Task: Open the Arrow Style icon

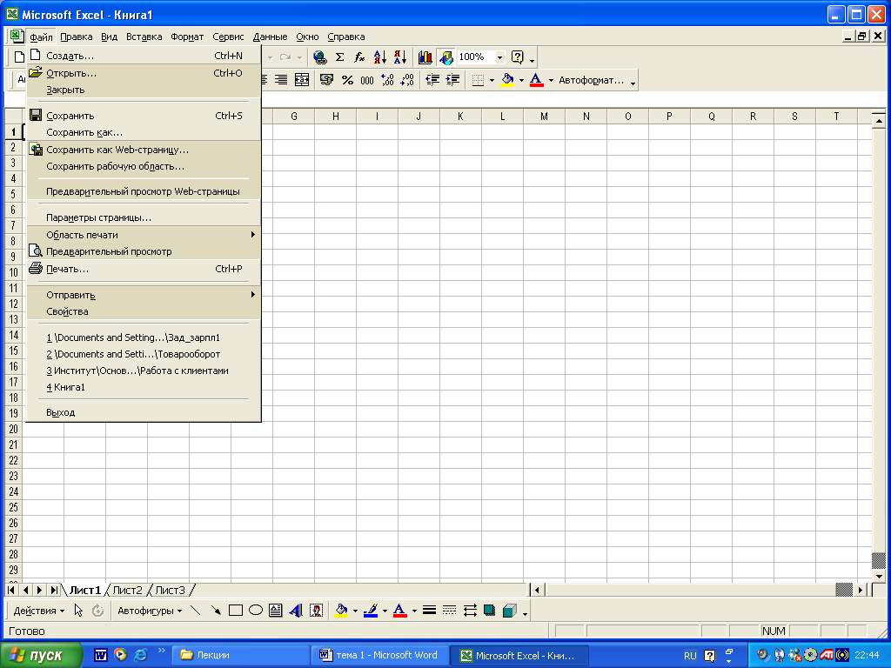Action: click(470, 611)
